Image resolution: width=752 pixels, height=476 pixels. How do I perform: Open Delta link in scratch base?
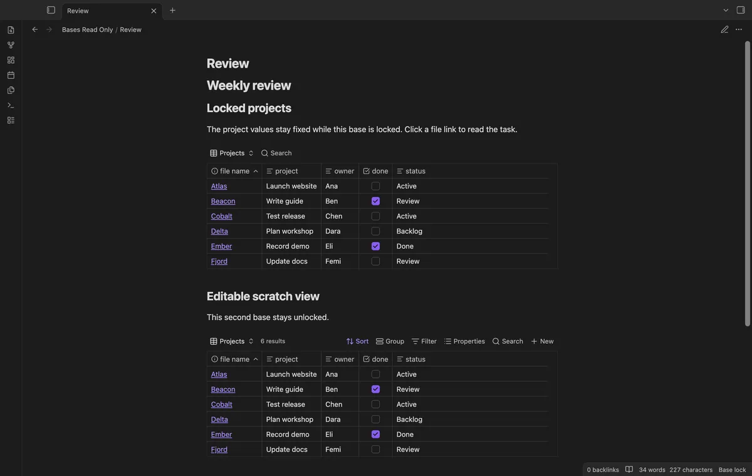tap(219, 420)
